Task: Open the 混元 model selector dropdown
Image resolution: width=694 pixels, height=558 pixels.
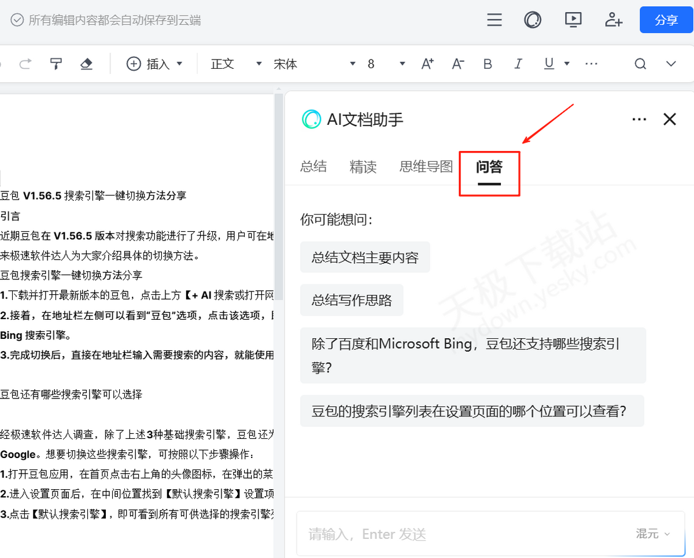Action: pyautogui.click(x=653, y=534)
